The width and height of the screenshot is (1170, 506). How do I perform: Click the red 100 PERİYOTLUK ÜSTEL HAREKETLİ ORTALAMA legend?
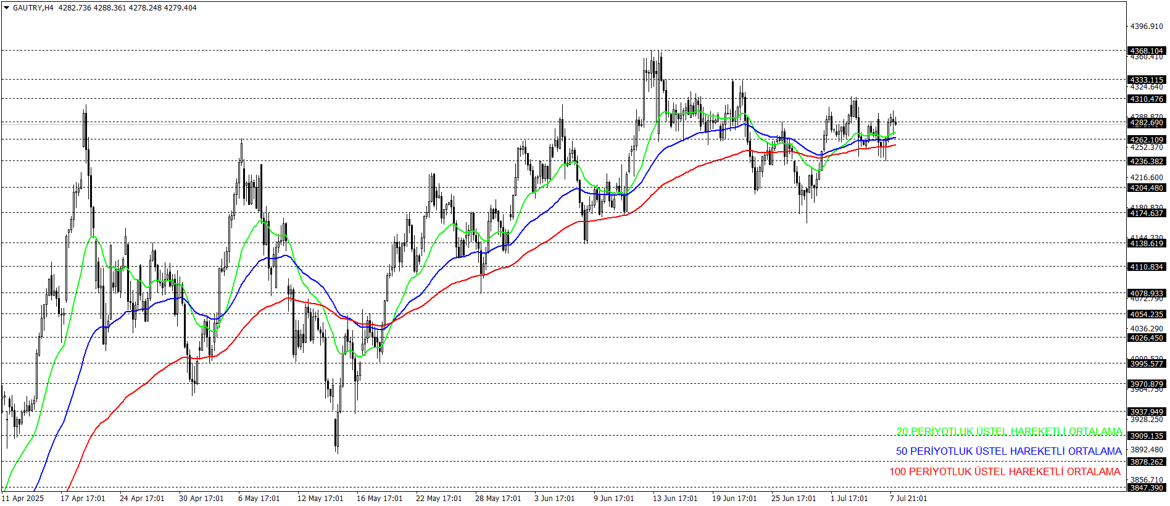(1005, 471)
